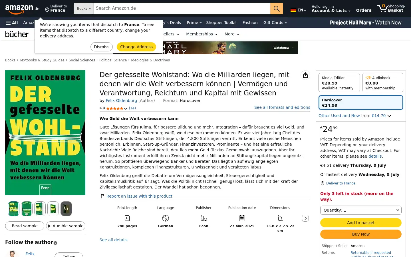
Task: Click the Books breadcrumb link
Action: (10, 60)
